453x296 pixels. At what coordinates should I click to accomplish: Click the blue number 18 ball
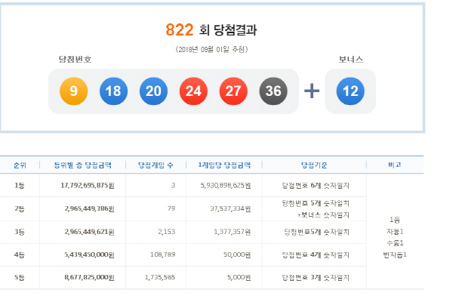pos(113,91)
